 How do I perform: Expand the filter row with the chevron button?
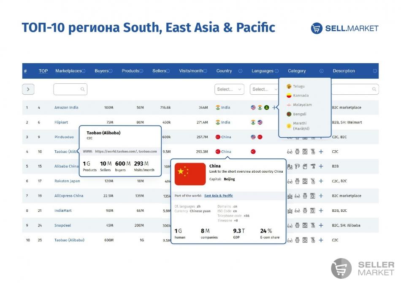click(x=28, y=89)
